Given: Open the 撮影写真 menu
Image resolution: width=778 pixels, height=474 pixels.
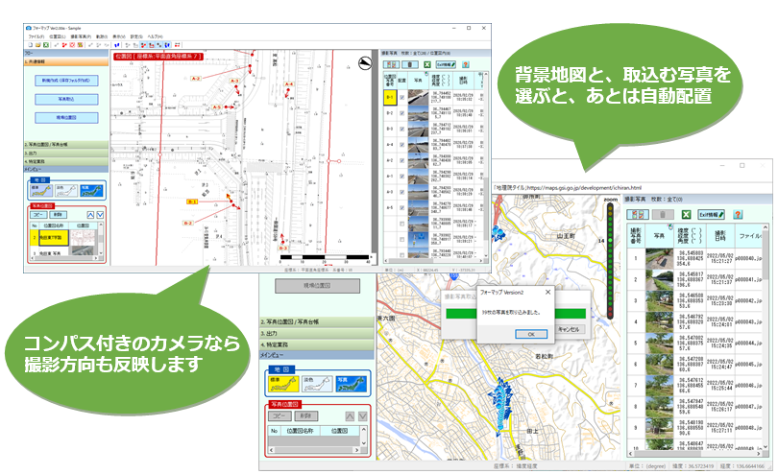Looking at the screenshot, I should [x=81, y=36].
